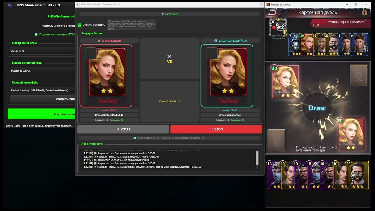Click the Запуск Card Duel status text
The height and width of the screenshot is (211, 375).
pyautogui.click(x=39, y=126)
